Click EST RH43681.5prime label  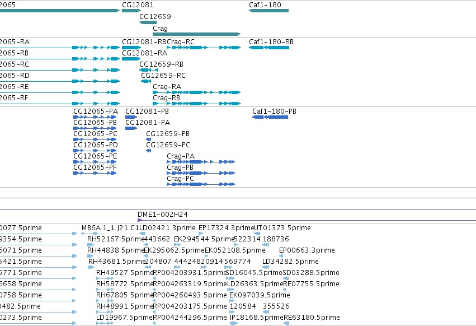117,262
